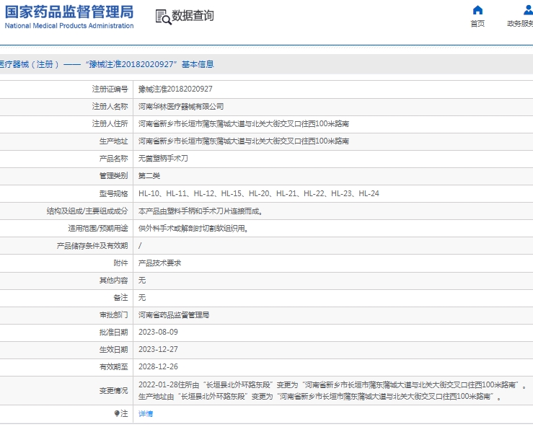533x427 pixels.
Task: Select the model list starting HL-10
Action: pyautogui.click(x=259, y=193)
